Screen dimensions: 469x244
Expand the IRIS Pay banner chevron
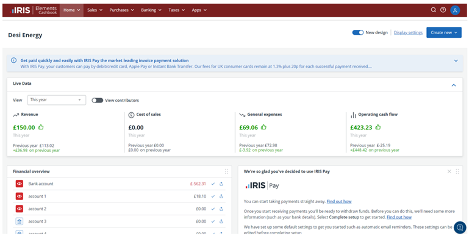pos(456,60)
